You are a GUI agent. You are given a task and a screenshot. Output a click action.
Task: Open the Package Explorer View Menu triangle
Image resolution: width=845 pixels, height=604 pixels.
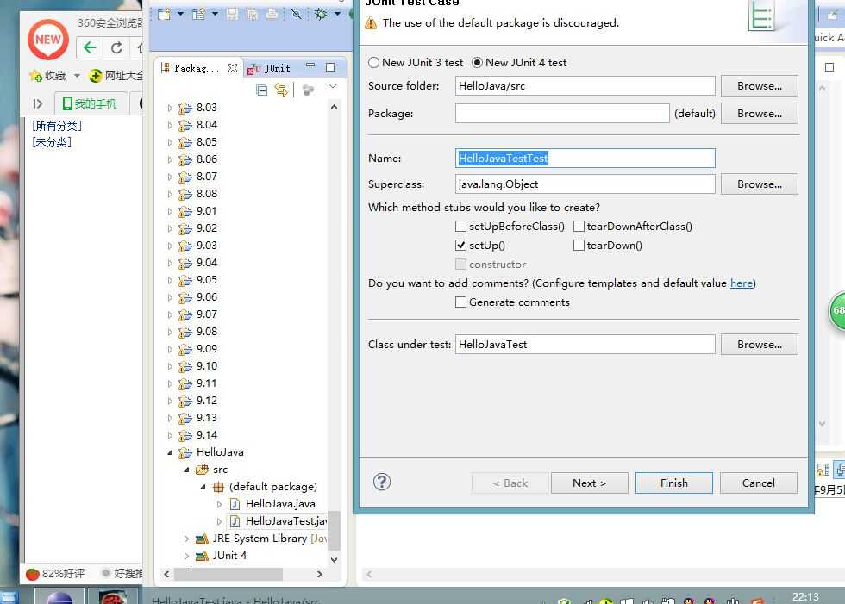click(x=333, y=86)
